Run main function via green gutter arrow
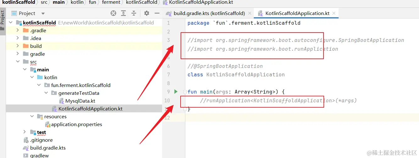419x158 pixels. [176, 92]
